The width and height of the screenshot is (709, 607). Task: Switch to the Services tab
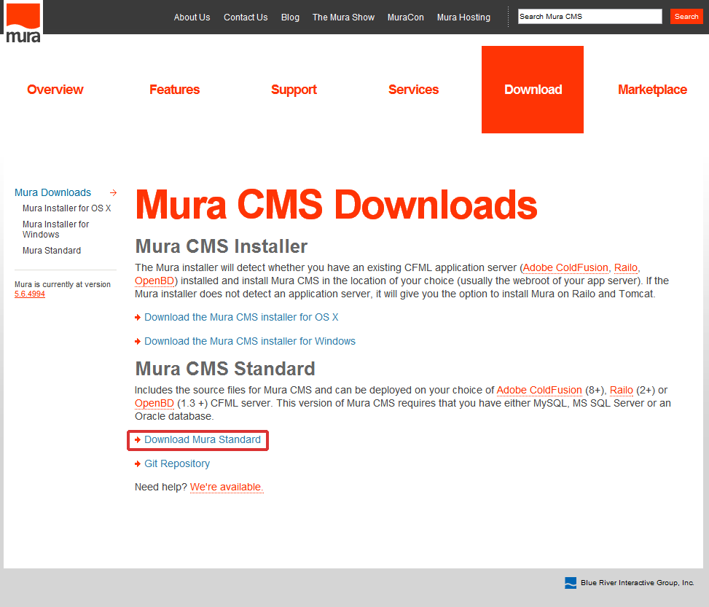(x=413, y=90)
